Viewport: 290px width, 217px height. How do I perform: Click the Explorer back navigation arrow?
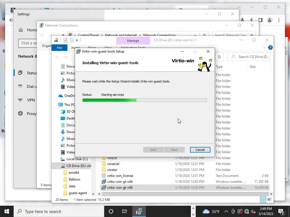coord(57,57)
